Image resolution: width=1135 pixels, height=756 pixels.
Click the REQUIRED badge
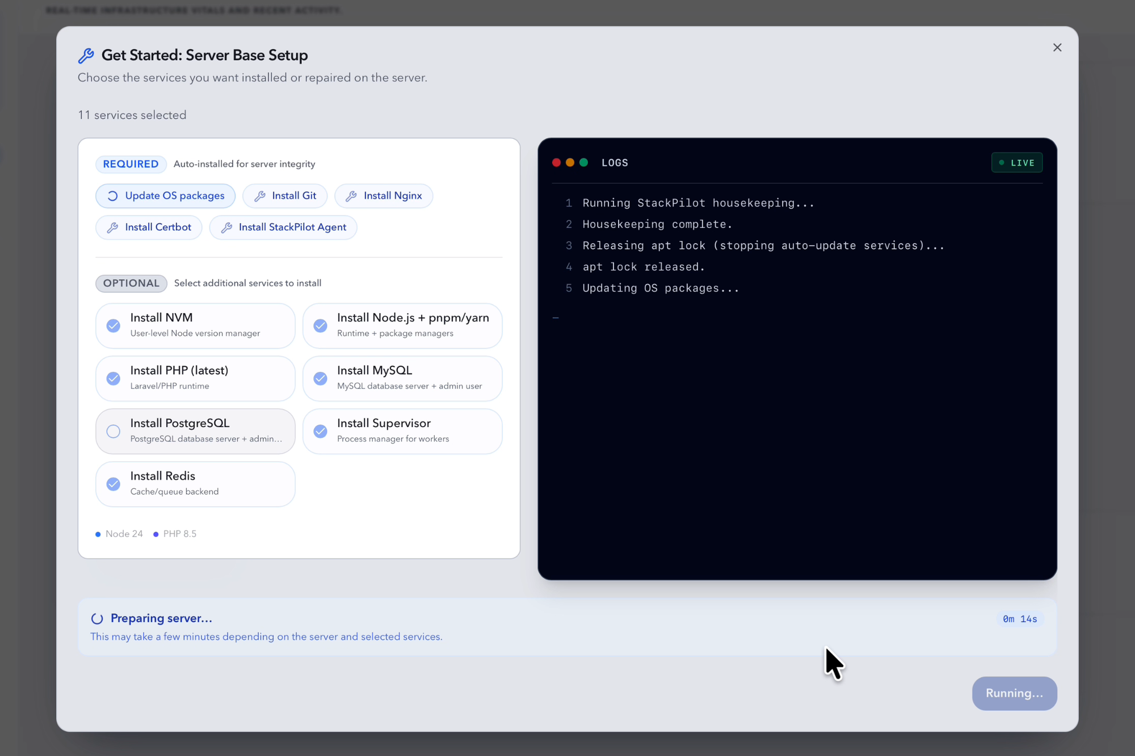pyautogui.click(x=131, y=164)
